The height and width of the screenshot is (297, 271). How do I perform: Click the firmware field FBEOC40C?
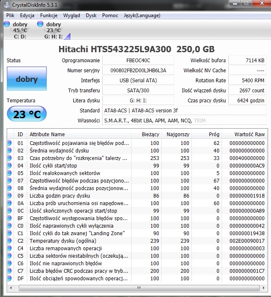pos(138,60)
